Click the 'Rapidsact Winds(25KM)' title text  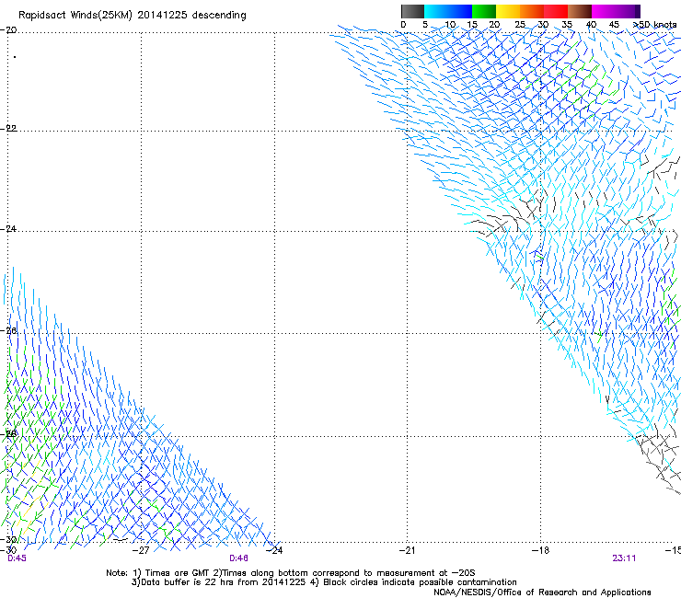click(75, 16)
